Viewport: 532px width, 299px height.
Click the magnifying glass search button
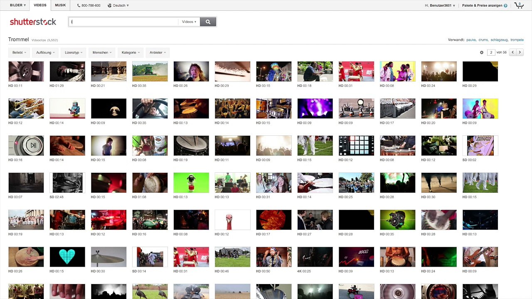coord(208,22)
